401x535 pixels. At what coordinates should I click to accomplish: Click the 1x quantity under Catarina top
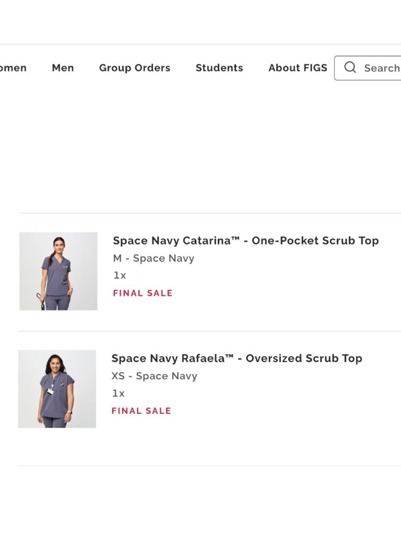119,275
